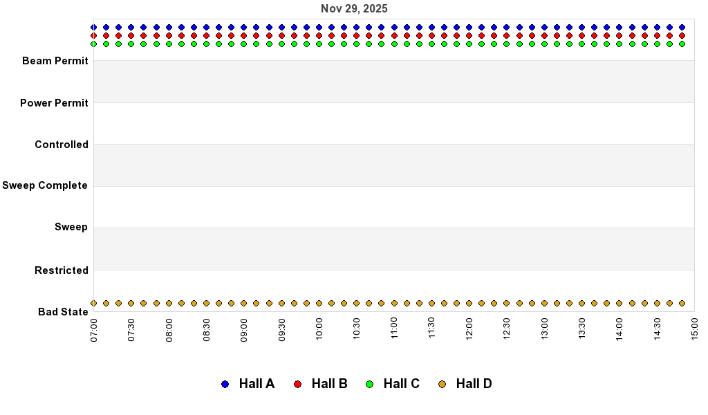Click the Bad State axis label
Viewport: 708px width, 415px height.
click(x=63, y=312)
